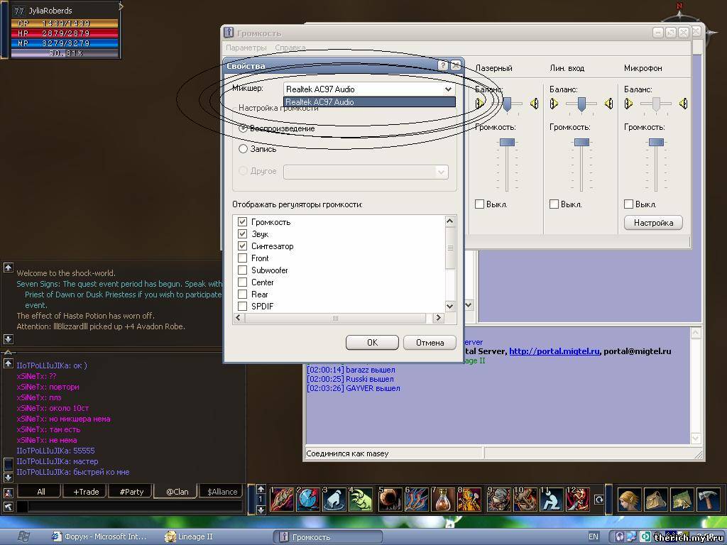Go to next shortcut bar page arrow
Image resolution: width=727 pixels, height=545 pixels.
point(261,510)
